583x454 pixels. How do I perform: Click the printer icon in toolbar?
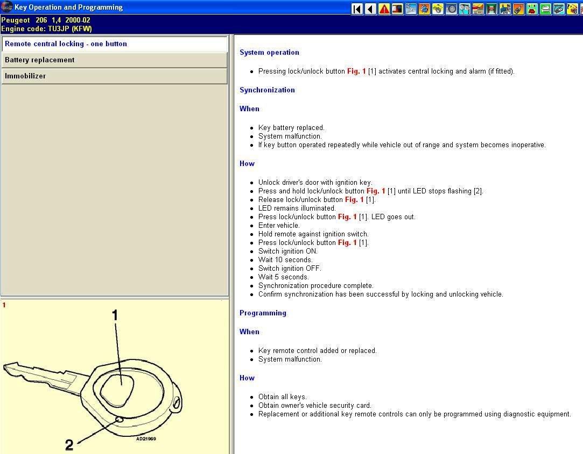click(x=545, y=9)
